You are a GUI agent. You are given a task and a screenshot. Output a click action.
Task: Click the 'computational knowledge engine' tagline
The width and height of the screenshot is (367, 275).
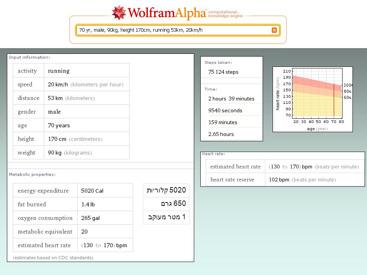click(225, 14)
